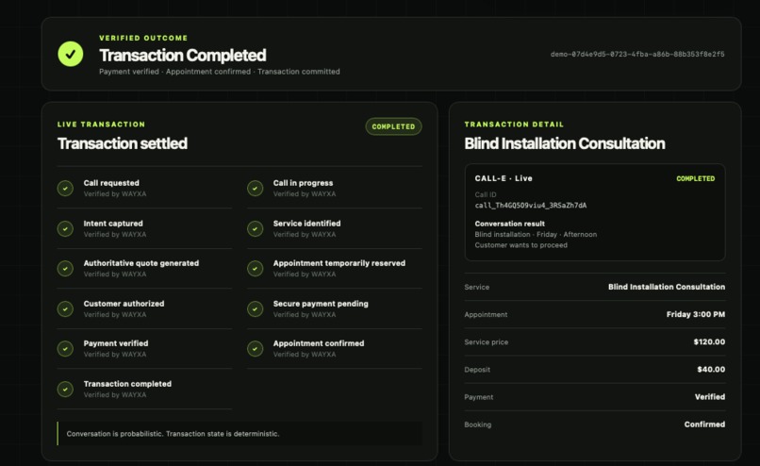Click the Transaction settled heading
Screen dimensions: 760x466
[123, 143]
